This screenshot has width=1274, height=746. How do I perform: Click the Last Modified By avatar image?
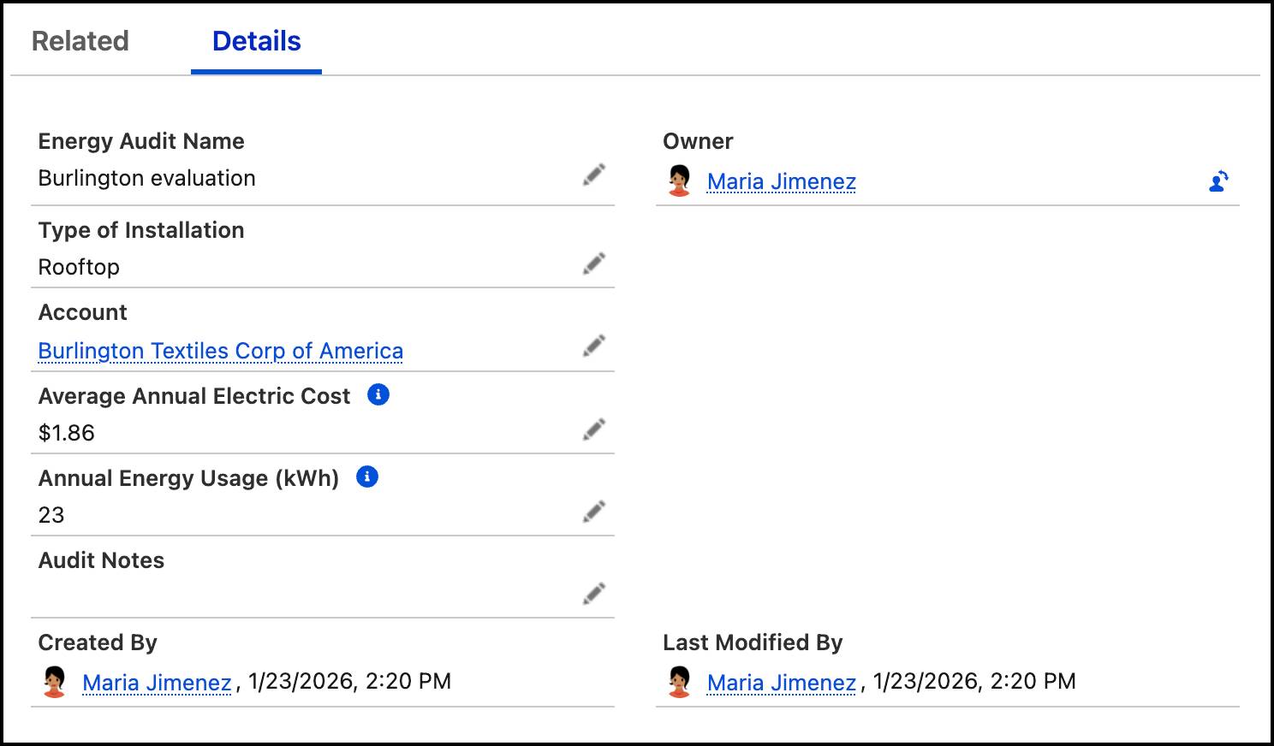[681, 682]
